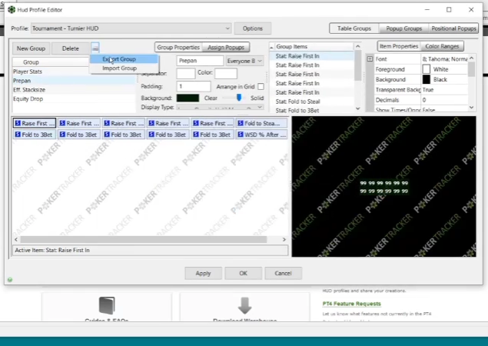Screen dimensions: 488x346
Task: Click the item properties scroll up arrow
Action: [472, 58]
